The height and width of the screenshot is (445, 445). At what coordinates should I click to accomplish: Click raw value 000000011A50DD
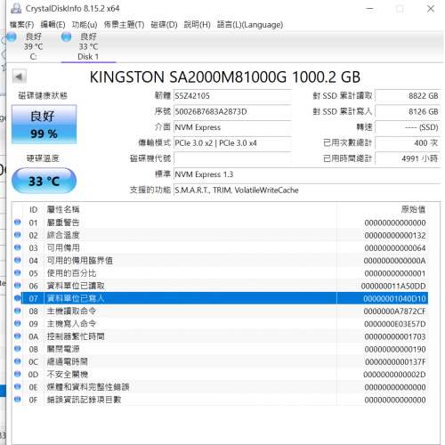(x=393, y=286)
